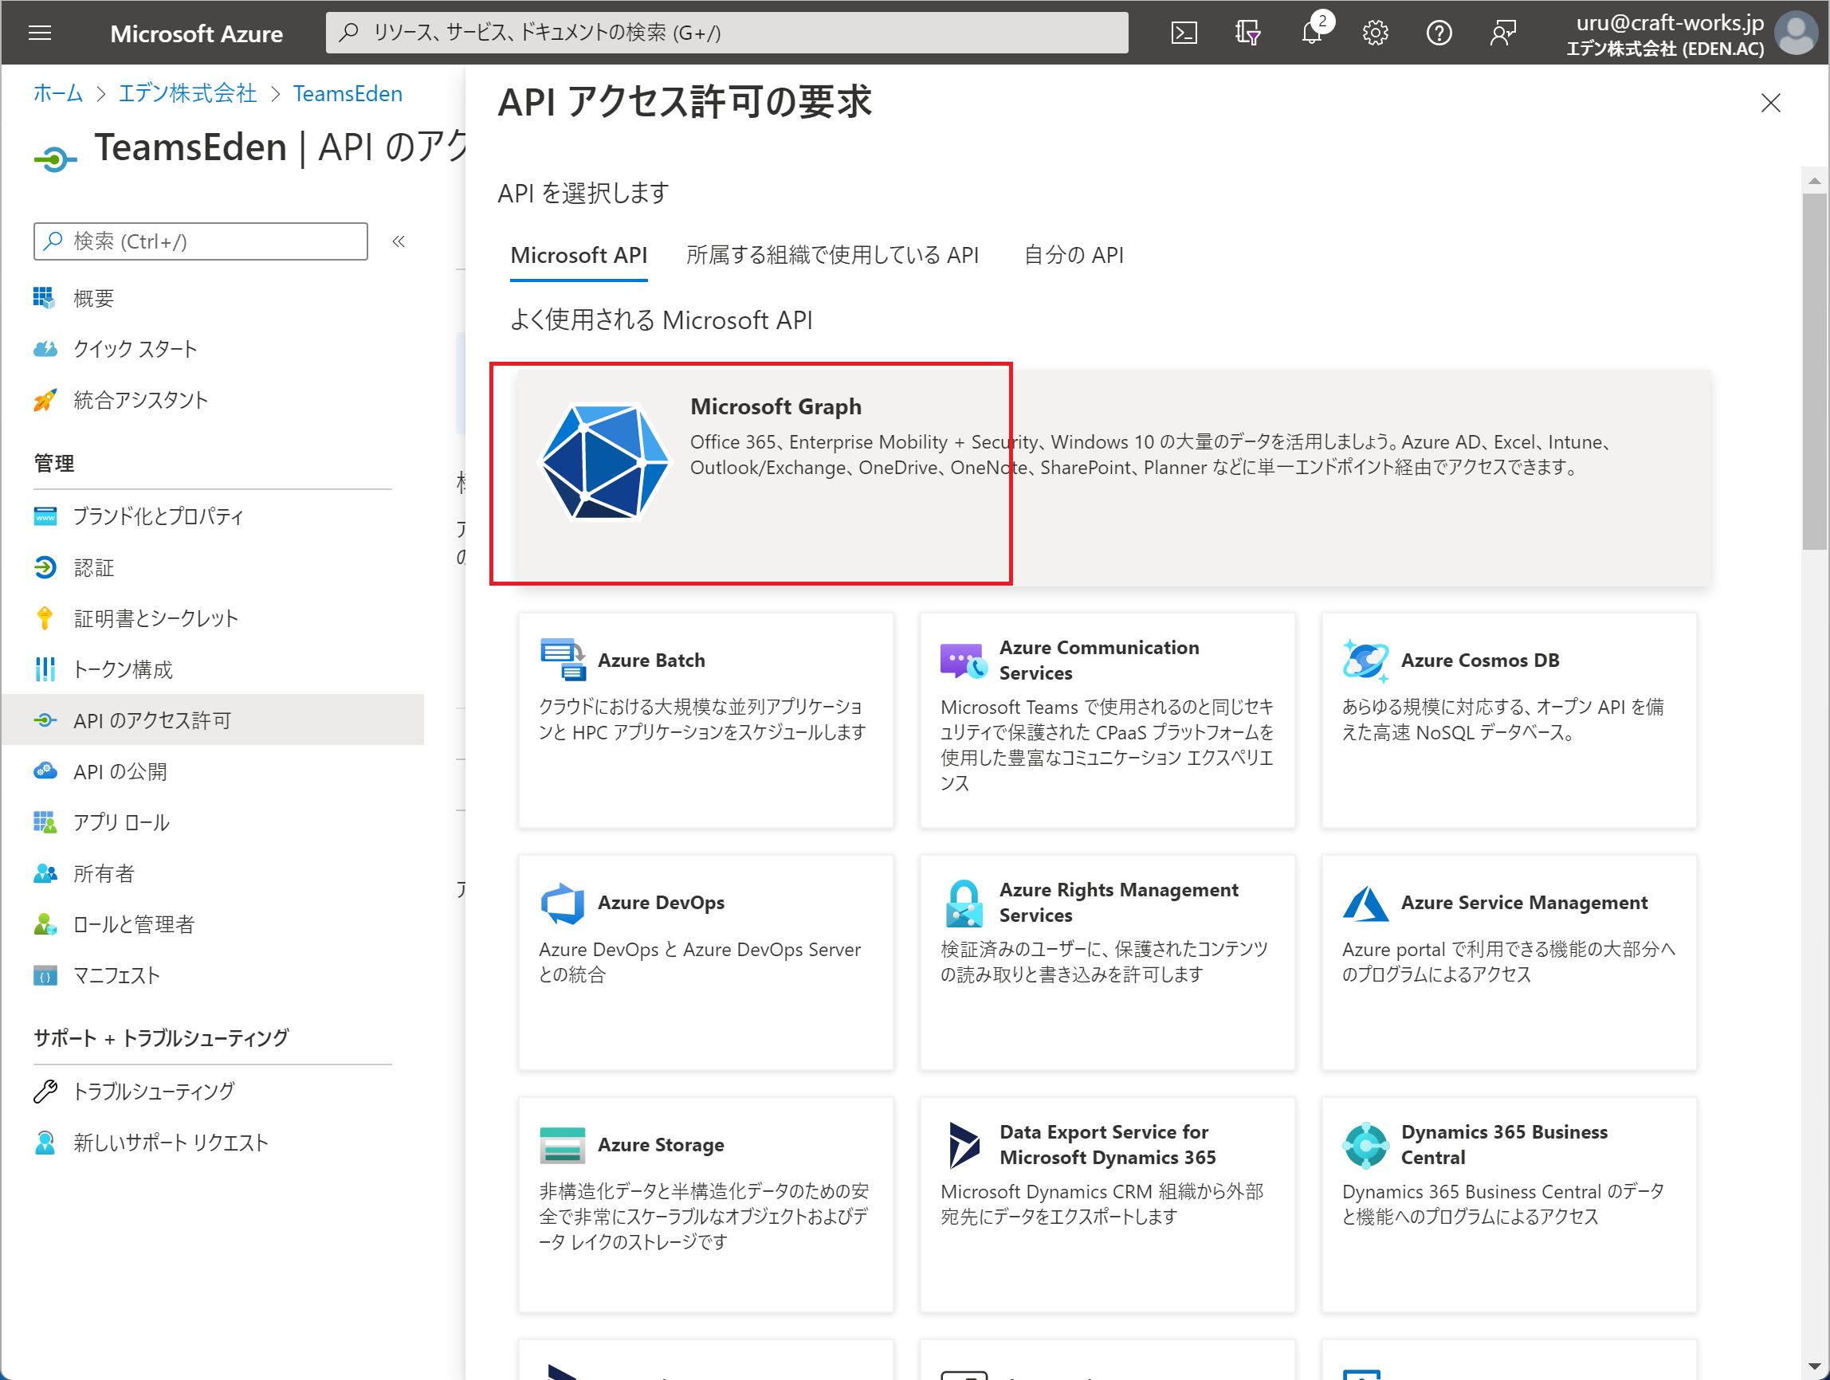Open Cloud Shell from top bar
The image size is (1830, 1380).
[1184, 33]
